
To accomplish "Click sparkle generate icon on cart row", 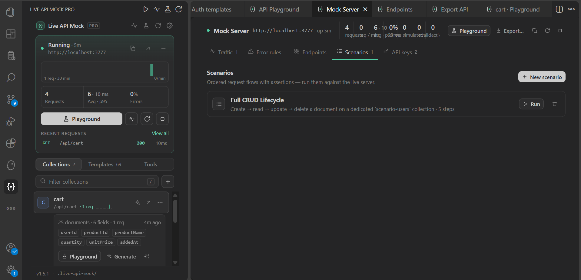I will [x=138, y=202].
